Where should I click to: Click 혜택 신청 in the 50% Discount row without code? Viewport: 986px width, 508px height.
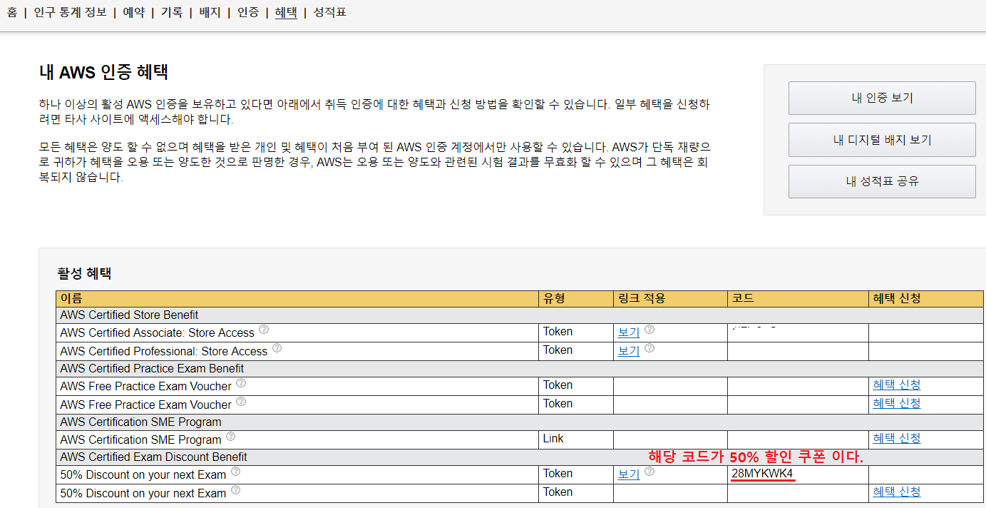coord(897,492)
